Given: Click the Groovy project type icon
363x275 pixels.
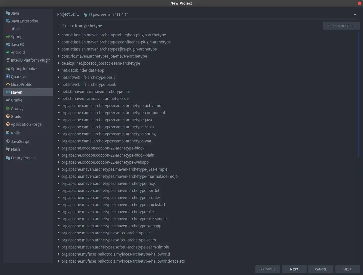Looking at the screenshot, I should 8,109.
